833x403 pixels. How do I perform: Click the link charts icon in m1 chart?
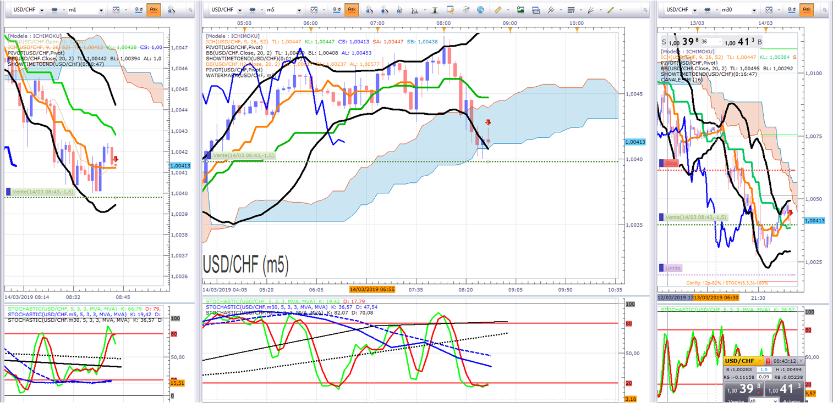click(53, 9)
